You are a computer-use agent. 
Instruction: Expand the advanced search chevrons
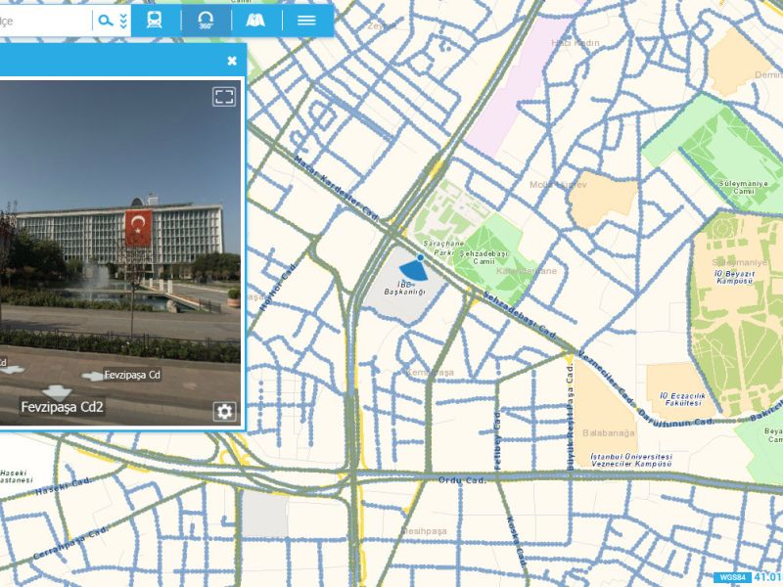pos(123,21)
